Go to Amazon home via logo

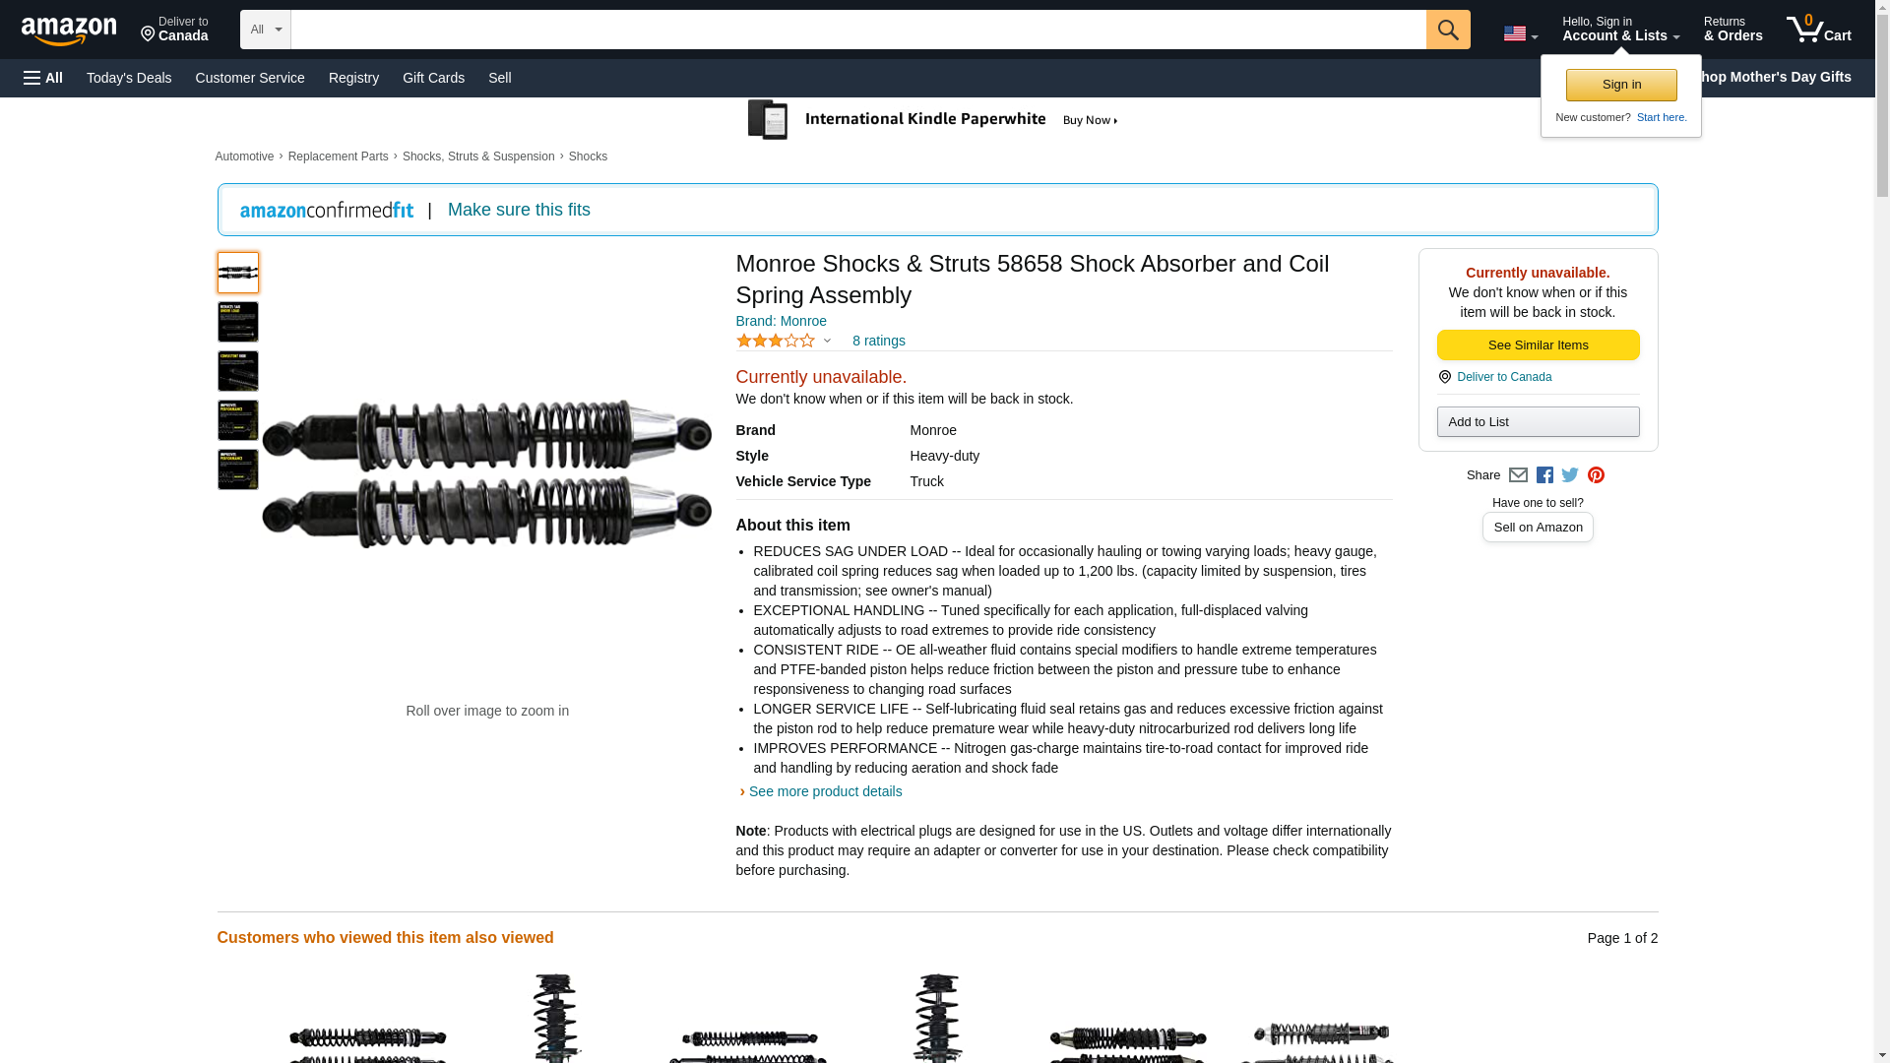pos(69,31)
